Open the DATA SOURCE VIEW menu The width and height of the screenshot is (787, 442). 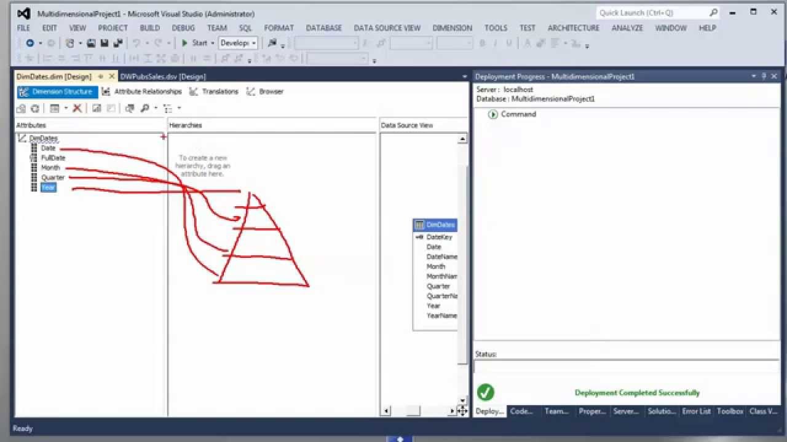(387, 28)
